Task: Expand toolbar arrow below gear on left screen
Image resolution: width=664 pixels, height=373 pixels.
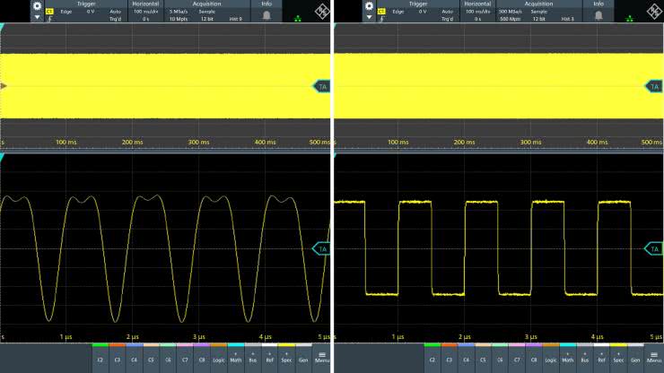Action: click(37, 17)
